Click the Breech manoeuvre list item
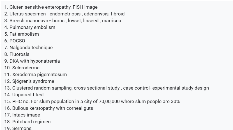 tap(63, 20)
